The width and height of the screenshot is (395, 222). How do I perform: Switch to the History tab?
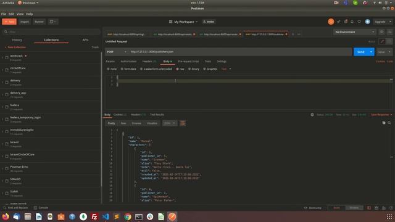tap(17, 40)
